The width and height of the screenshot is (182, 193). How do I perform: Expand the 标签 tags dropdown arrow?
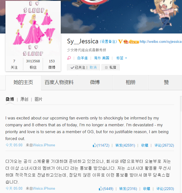[126, 58]
